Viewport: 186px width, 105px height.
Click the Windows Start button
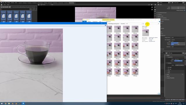click(x=2, y=104)
